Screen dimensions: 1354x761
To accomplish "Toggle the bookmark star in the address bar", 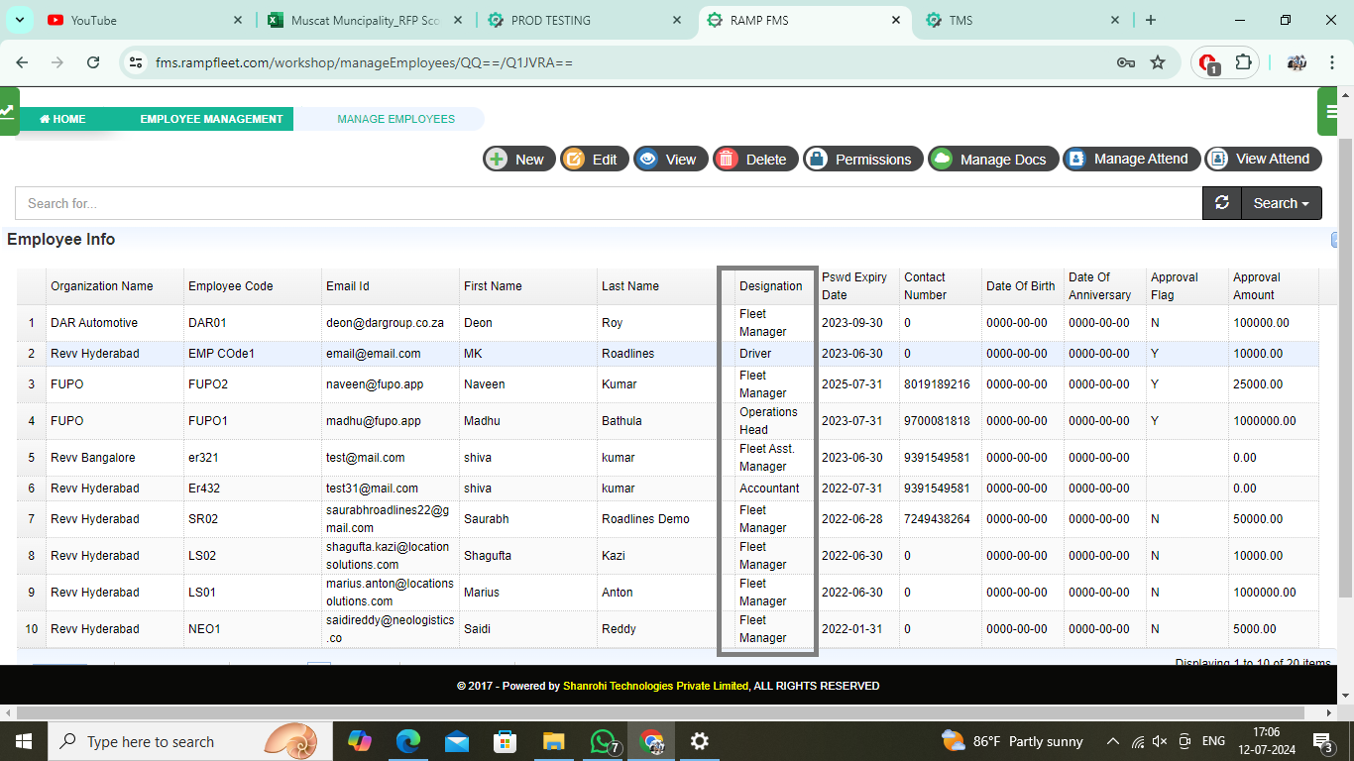I will [1158, 61].
